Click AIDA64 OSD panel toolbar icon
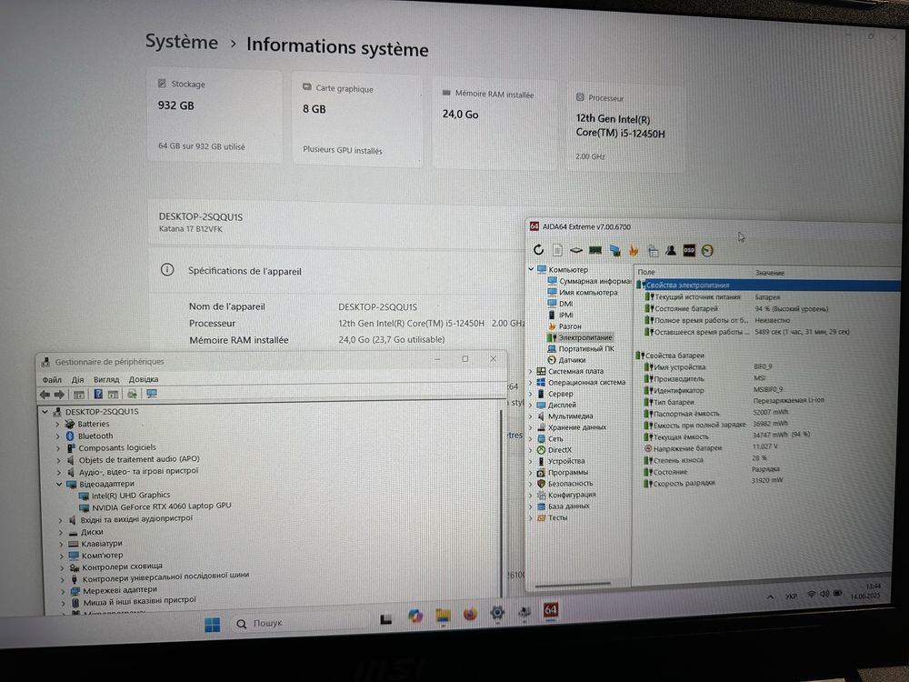Image resolution: width=909 pixels, height=682 pixels. (689, 251)
